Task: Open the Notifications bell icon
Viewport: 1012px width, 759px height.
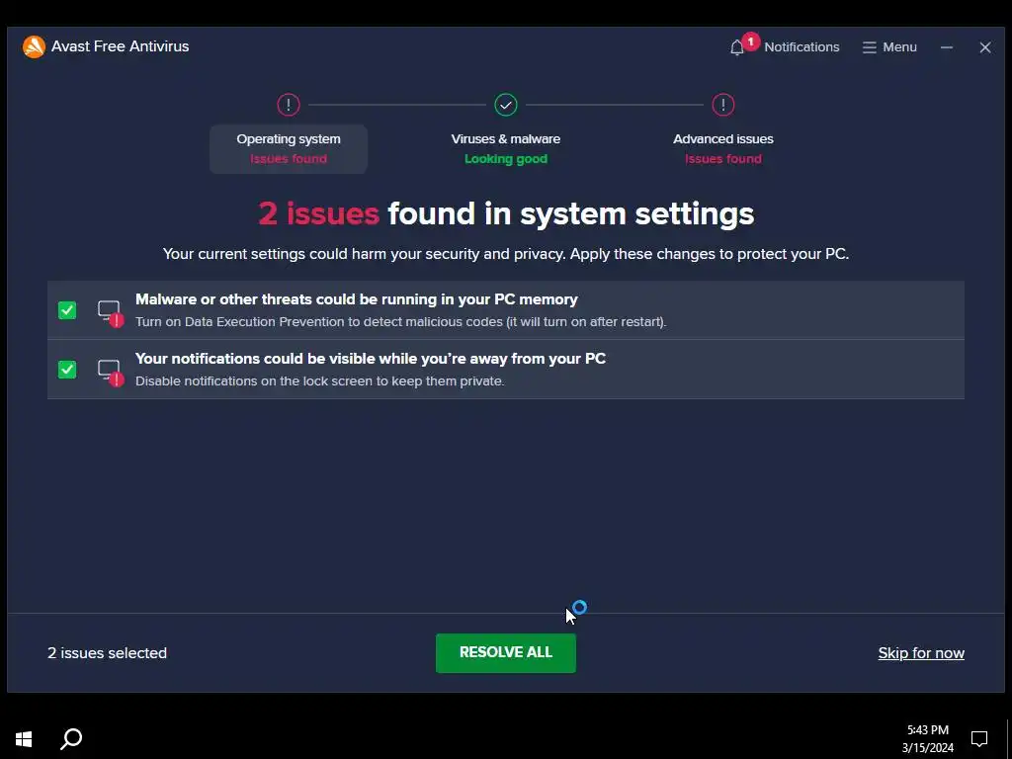Action: tap(737, 47)
